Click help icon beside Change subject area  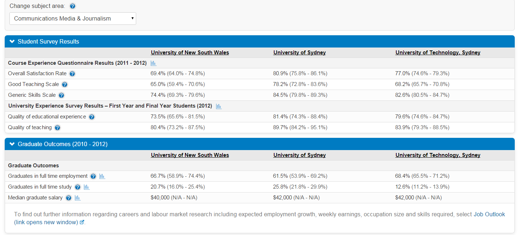click(x=73, y=6)
